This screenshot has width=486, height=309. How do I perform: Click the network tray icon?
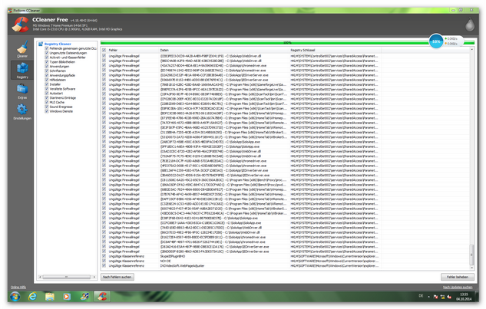[x=442, y=297]
